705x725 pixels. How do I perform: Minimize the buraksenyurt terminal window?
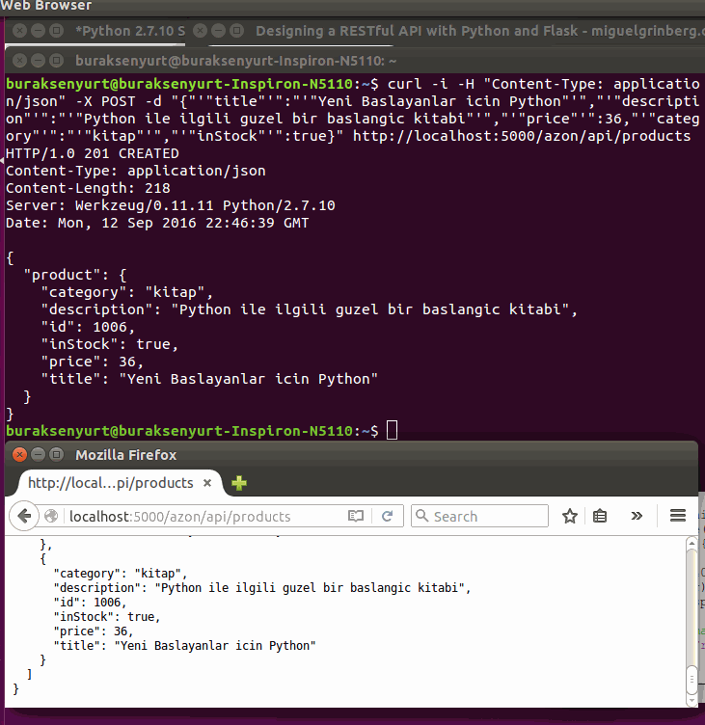(38, 61)
